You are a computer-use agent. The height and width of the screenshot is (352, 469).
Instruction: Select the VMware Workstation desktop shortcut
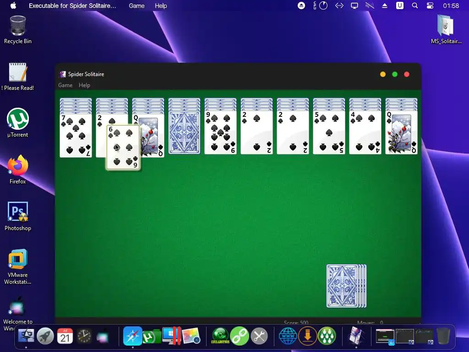pyautogui.click(x=18, y=266)
